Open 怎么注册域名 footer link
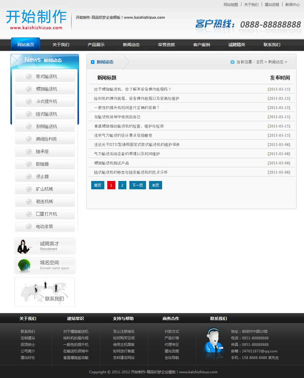 [x=124, y=332]
